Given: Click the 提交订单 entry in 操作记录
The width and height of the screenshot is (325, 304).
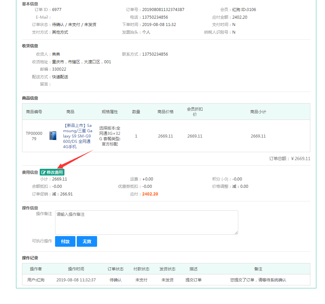Looking at the screenshot, I should (194, 280).
